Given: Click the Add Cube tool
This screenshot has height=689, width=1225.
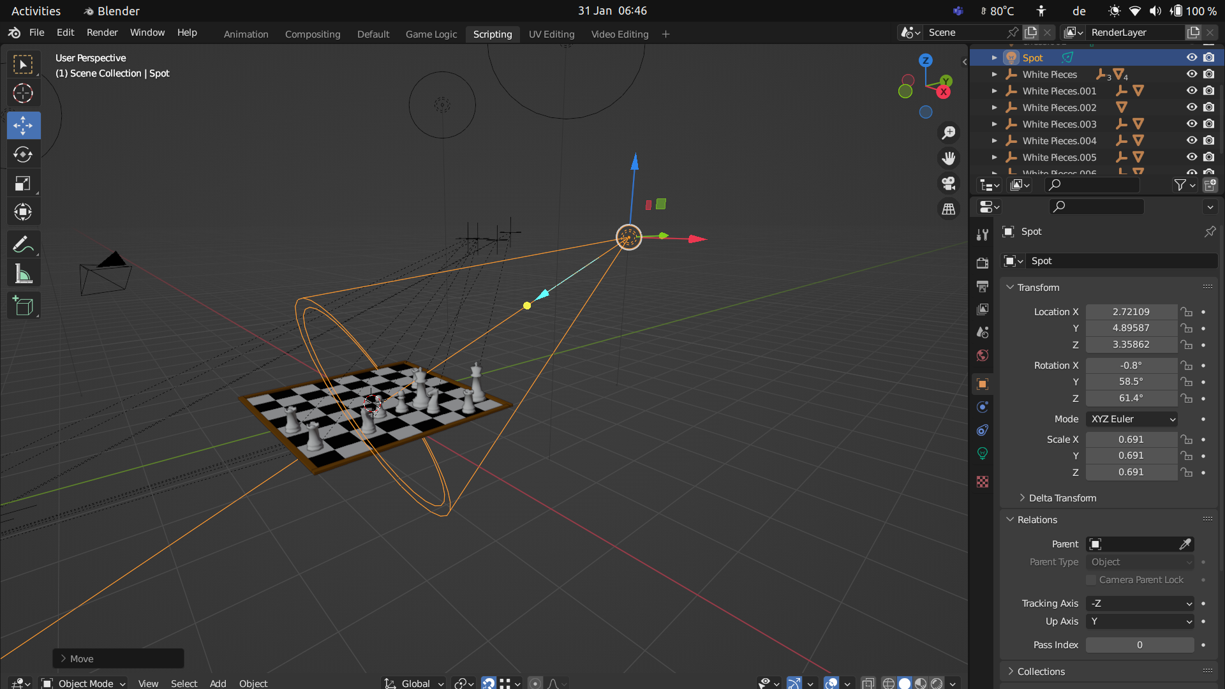Looking at the screenshot, I should pos(23,306).
